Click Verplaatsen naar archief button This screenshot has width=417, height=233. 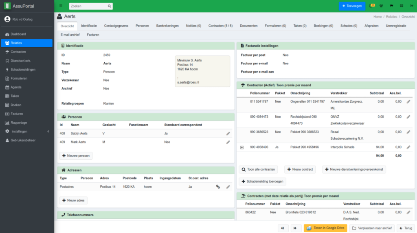point(372,228)
